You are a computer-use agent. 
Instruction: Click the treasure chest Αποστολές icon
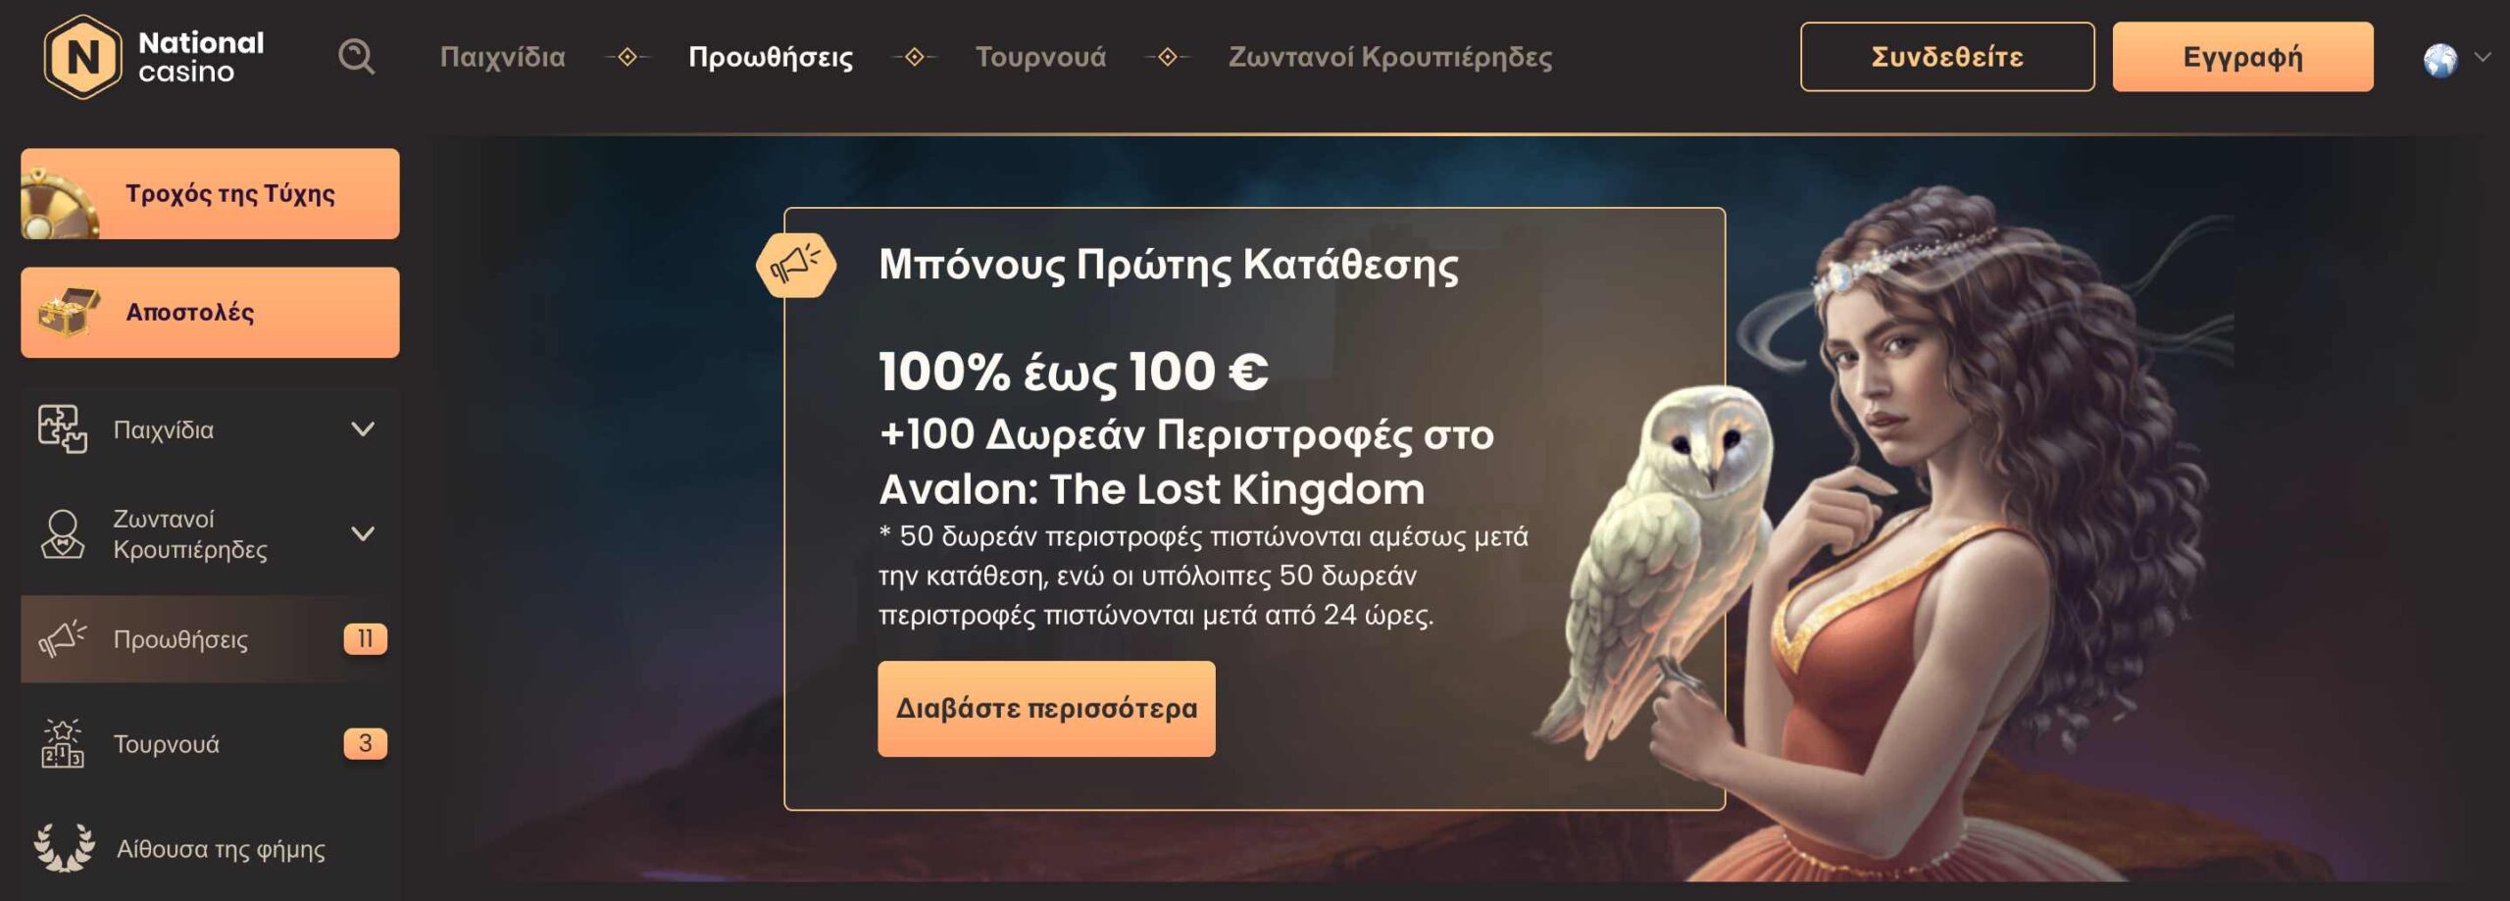tap(66, 312)
